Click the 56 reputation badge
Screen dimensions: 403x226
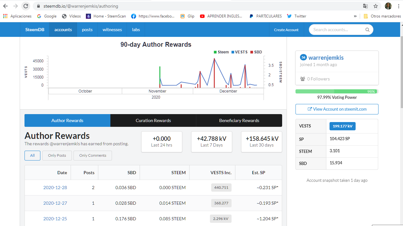point(303,58)
